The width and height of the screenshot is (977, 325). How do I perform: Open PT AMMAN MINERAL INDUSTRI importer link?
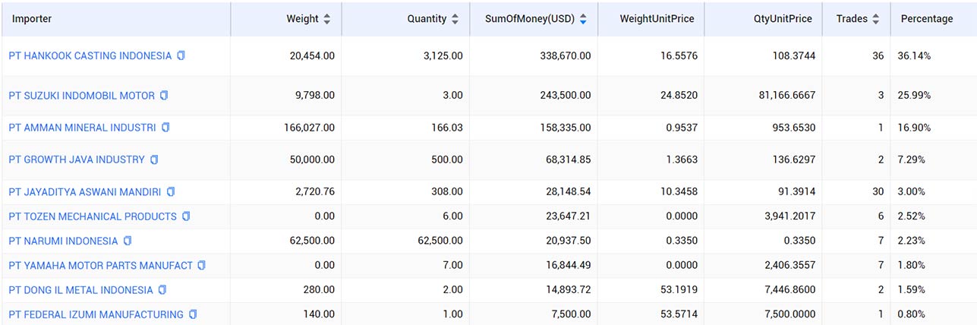pos(83,128)
